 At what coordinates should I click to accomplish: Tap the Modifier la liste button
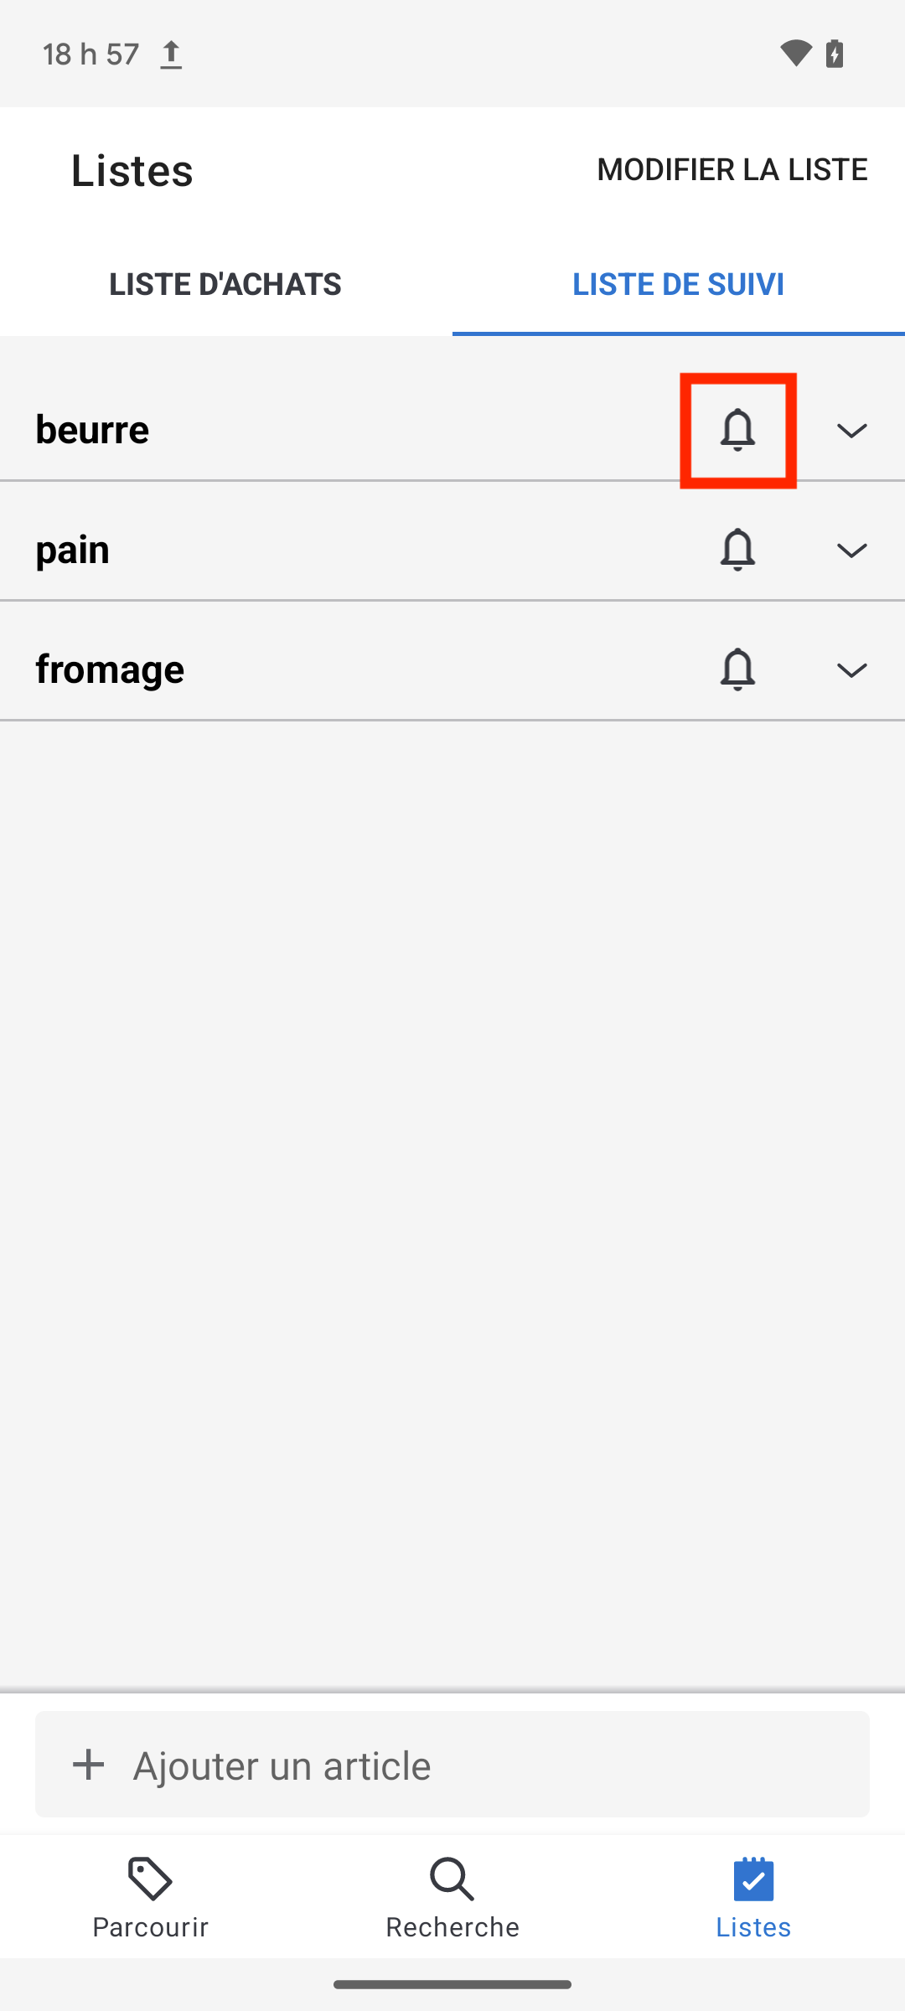coord(732,169)
